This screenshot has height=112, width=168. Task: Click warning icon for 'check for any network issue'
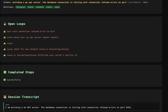tap(4, 49)
